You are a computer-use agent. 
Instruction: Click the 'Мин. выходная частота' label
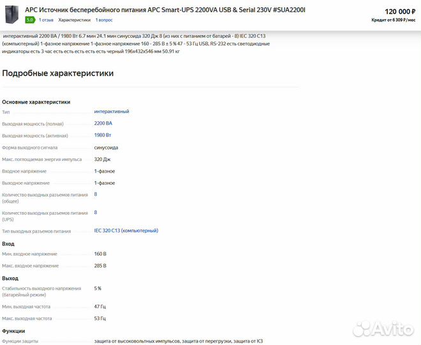click(26, 307)
